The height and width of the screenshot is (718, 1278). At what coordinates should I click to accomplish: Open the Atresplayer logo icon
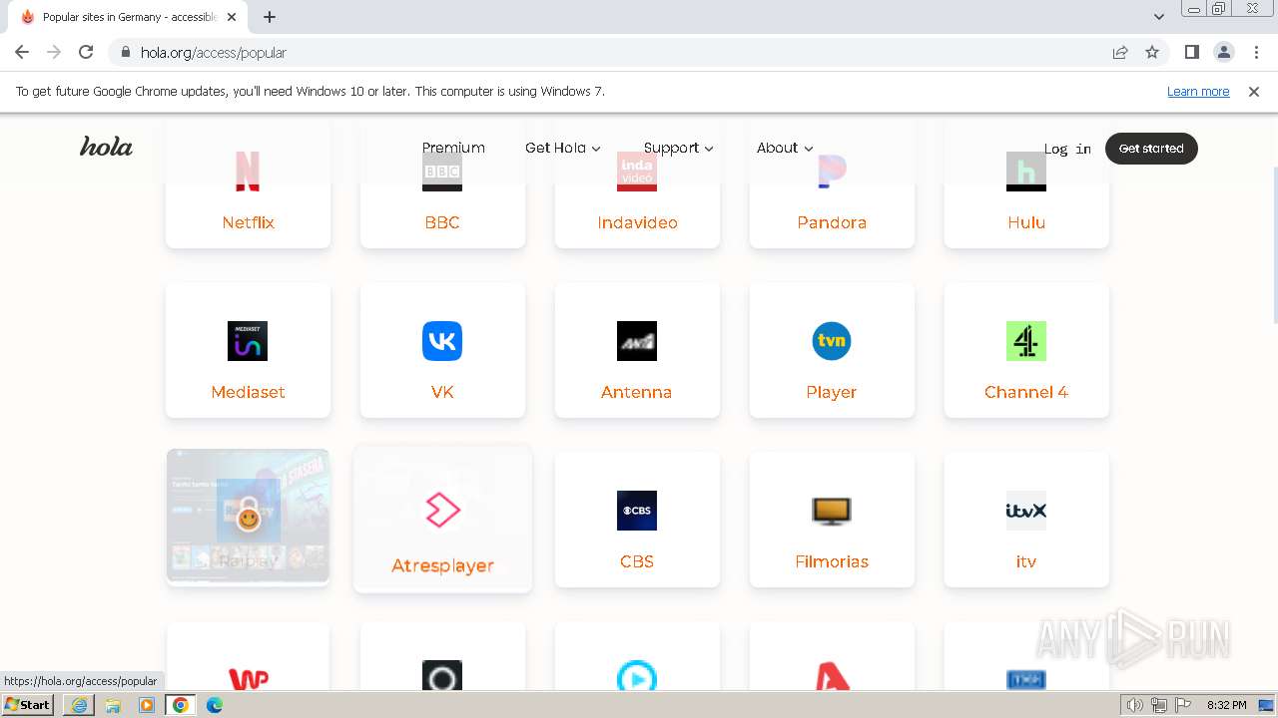coord(442,510)
